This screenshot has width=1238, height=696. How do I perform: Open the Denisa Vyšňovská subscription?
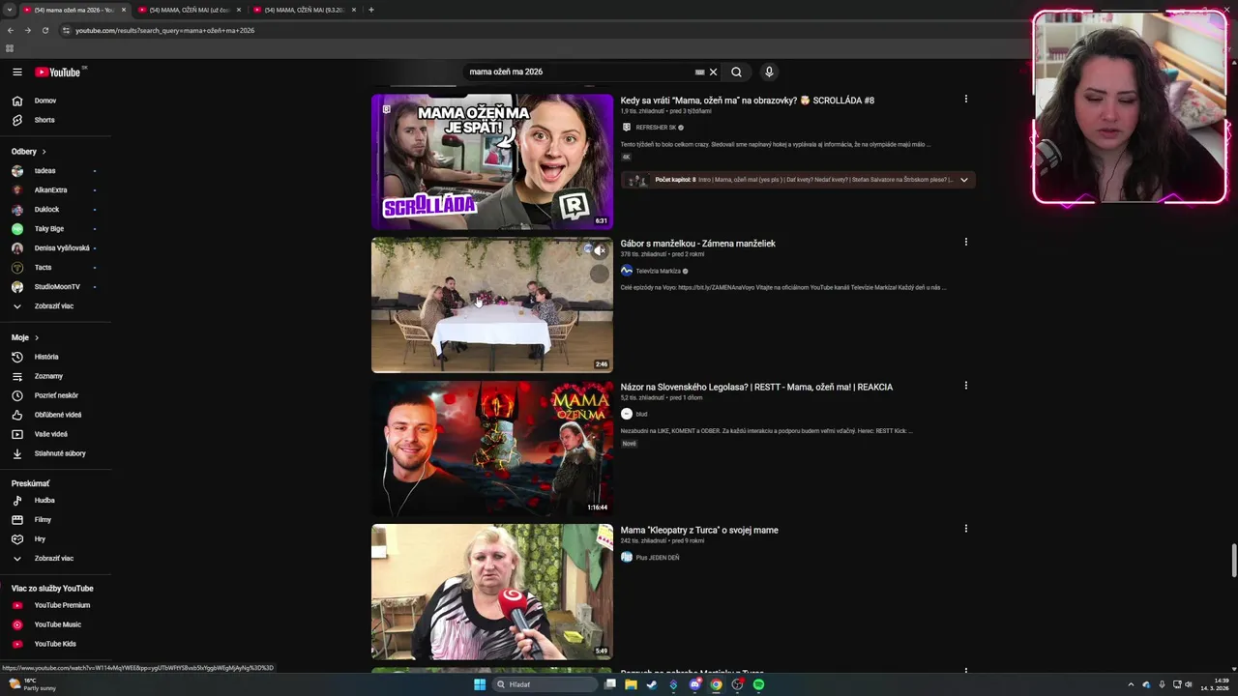tap(62, 248)
